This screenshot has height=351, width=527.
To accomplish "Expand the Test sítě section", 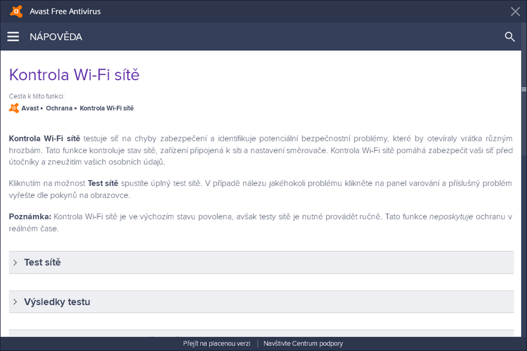I will 261,262.
